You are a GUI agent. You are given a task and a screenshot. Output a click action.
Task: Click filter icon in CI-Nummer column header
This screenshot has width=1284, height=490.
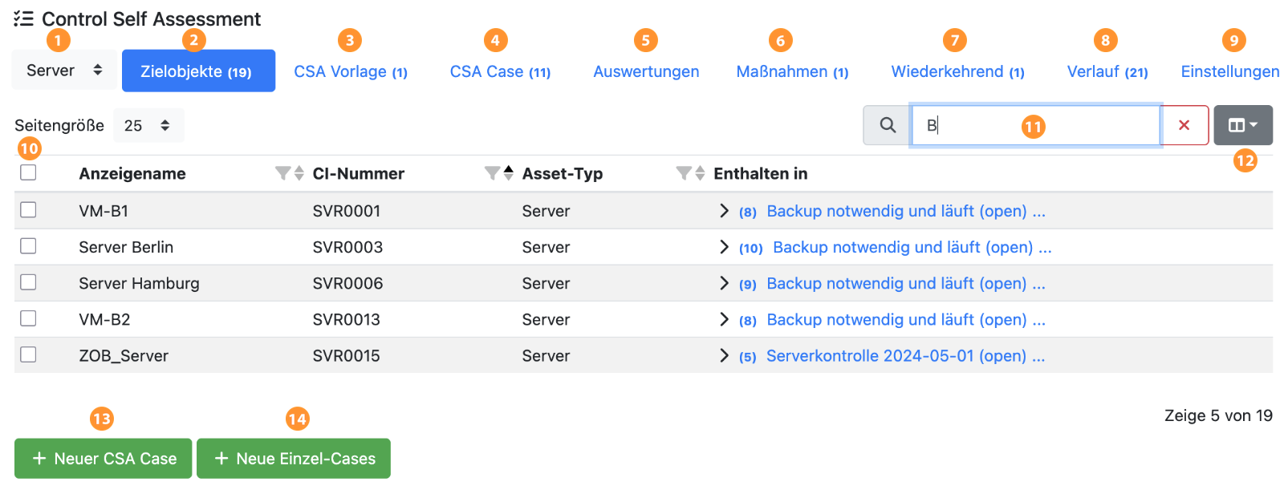(492, 173)
